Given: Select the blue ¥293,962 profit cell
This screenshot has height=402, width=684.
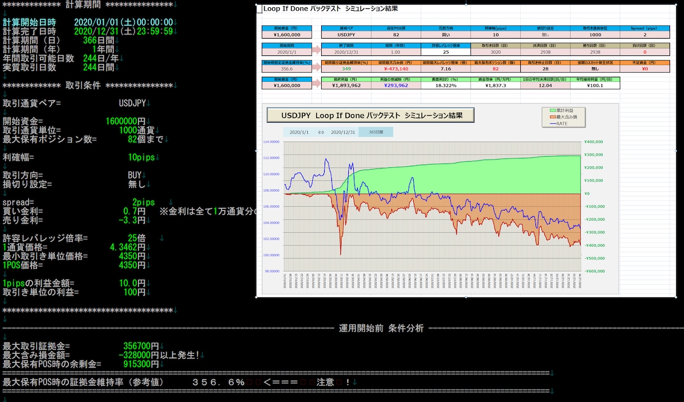Looking at the screenshot, I should (395, 86).
